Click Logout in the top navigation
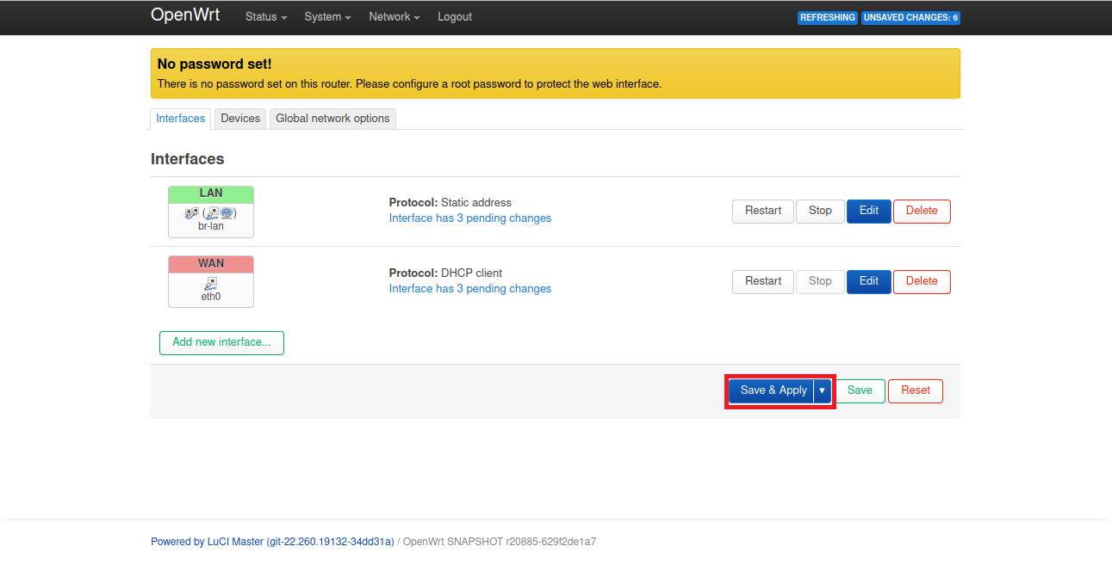Image resolution: width=1112 pixels, height=565 pixels. click(455, 17)
